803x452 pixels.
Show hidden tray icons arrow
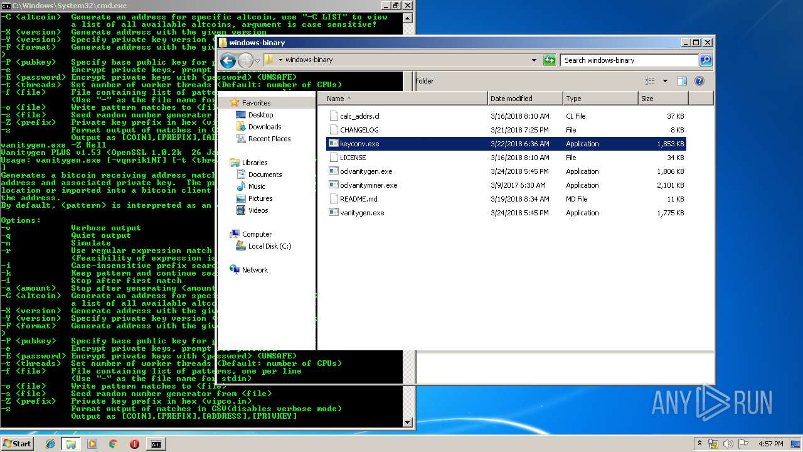[x=700, y=444]
